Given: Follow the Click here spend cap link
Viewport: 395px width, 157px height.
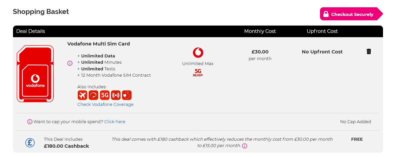Looking at the screenshot, I should click(115, 121).
